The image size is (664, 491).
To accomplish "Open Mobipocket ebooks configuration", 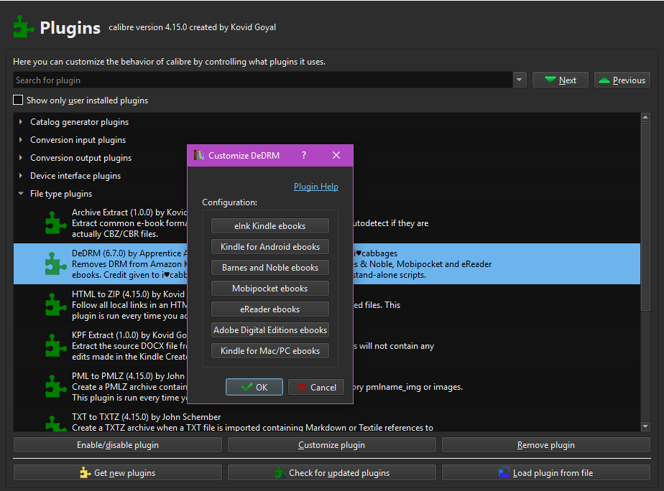I will tap(270, 289).
